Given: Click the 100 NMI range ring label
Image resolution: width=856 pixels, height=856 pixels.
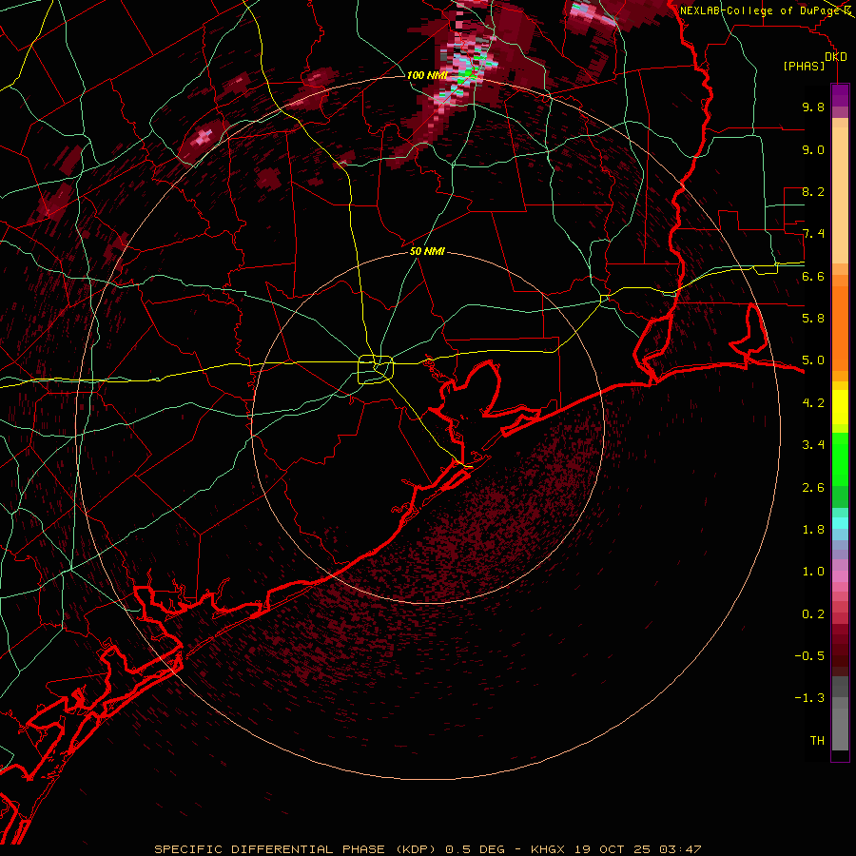Looking at the screenshot, I should [x=427, y=75].
